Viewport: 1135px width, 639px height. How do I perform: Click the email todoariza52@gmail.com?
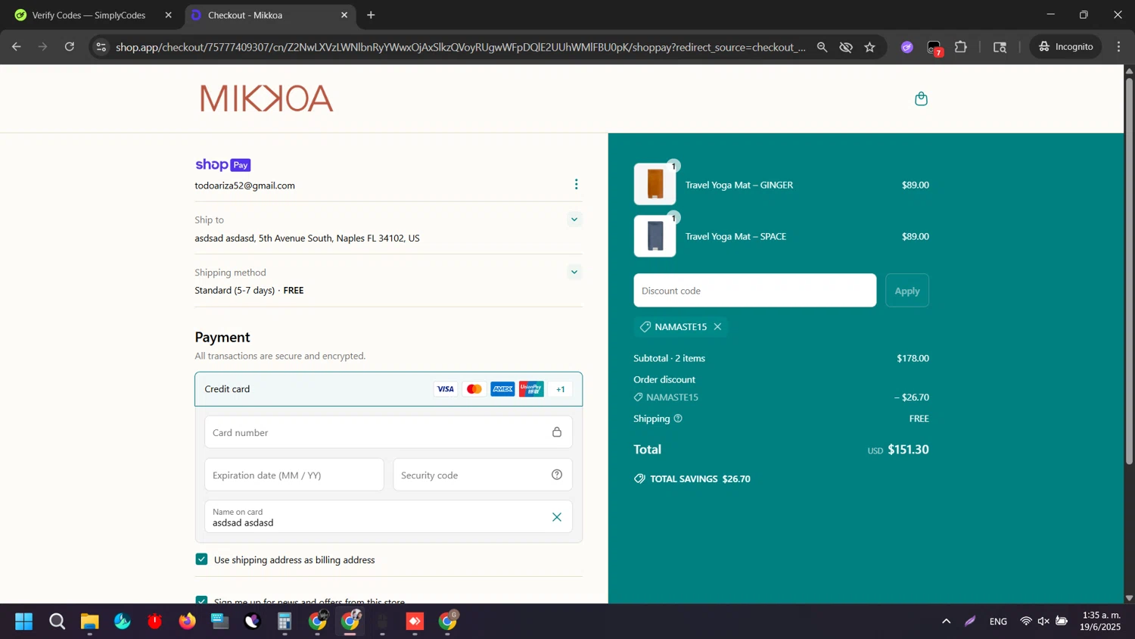click(244, 185)
